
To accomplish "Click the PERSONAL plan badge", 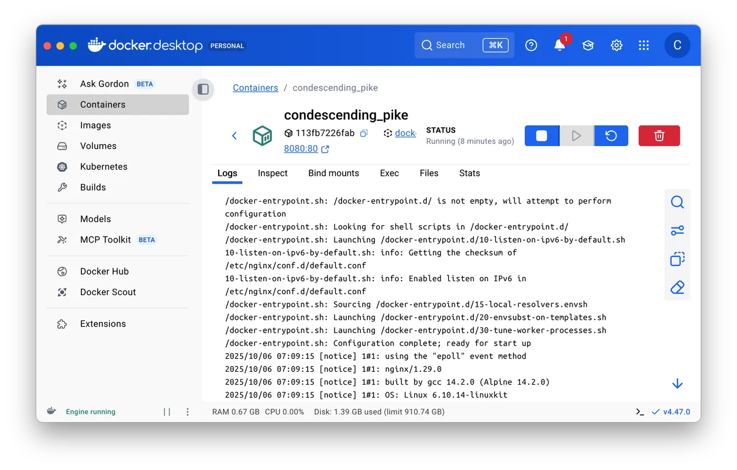I will [x=227, y=46].
